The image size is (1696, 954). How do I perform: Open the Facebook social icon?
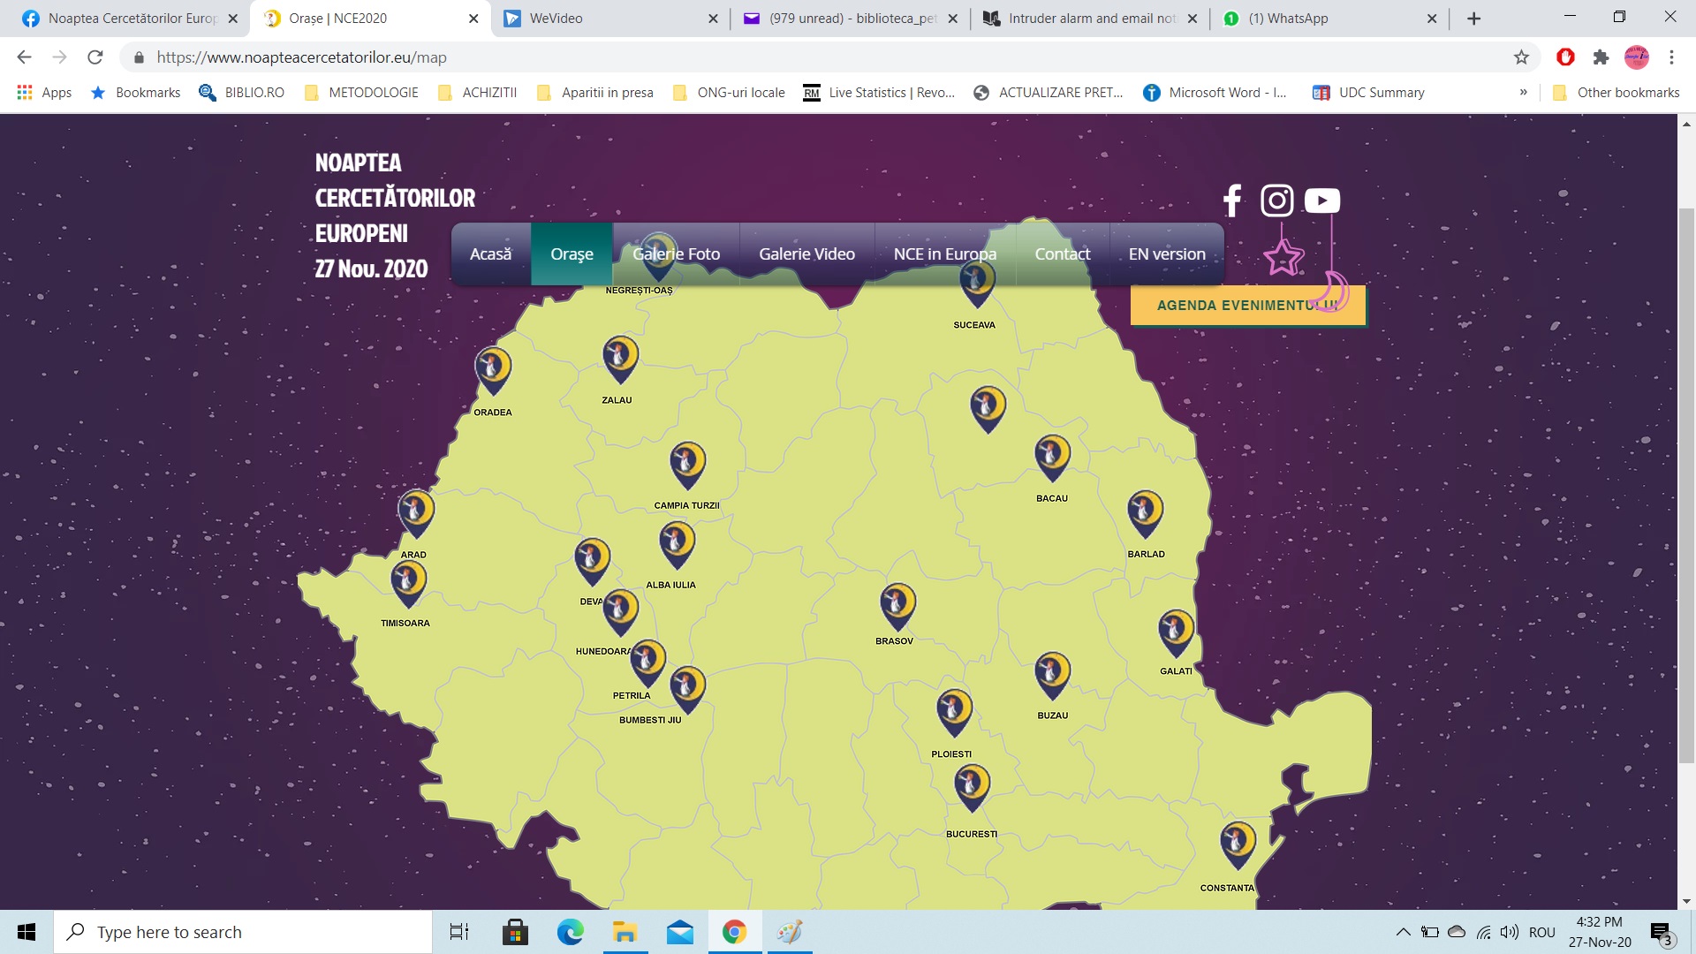[1232, 201]
